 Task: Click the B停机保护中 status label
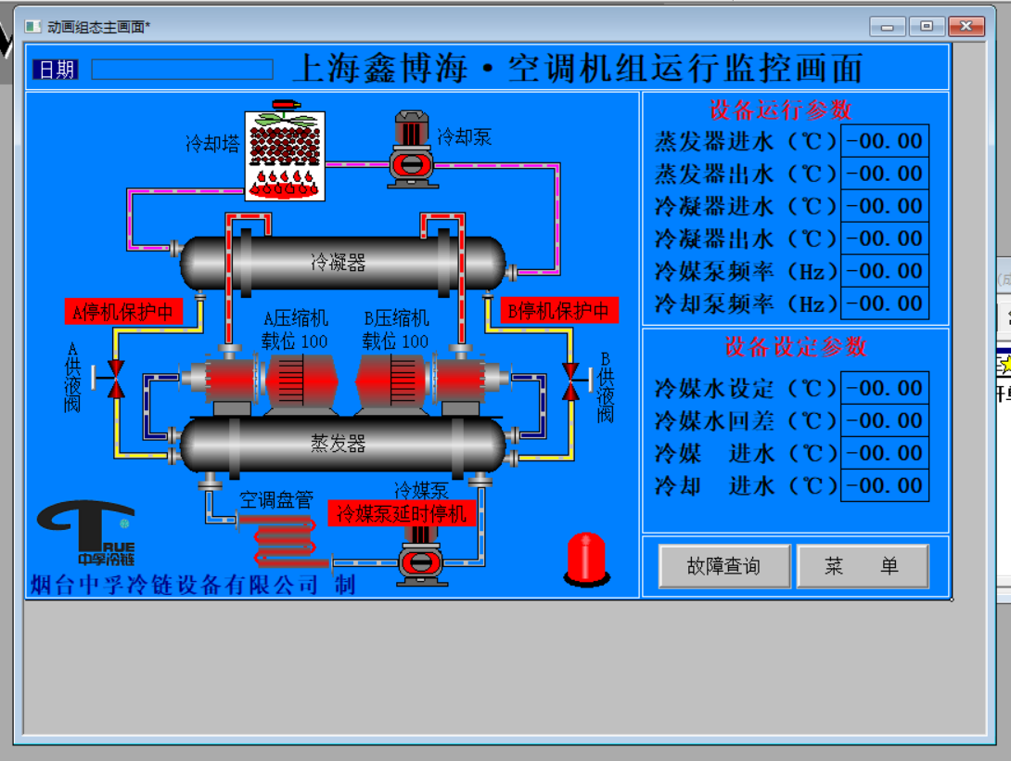pos(559,311)
